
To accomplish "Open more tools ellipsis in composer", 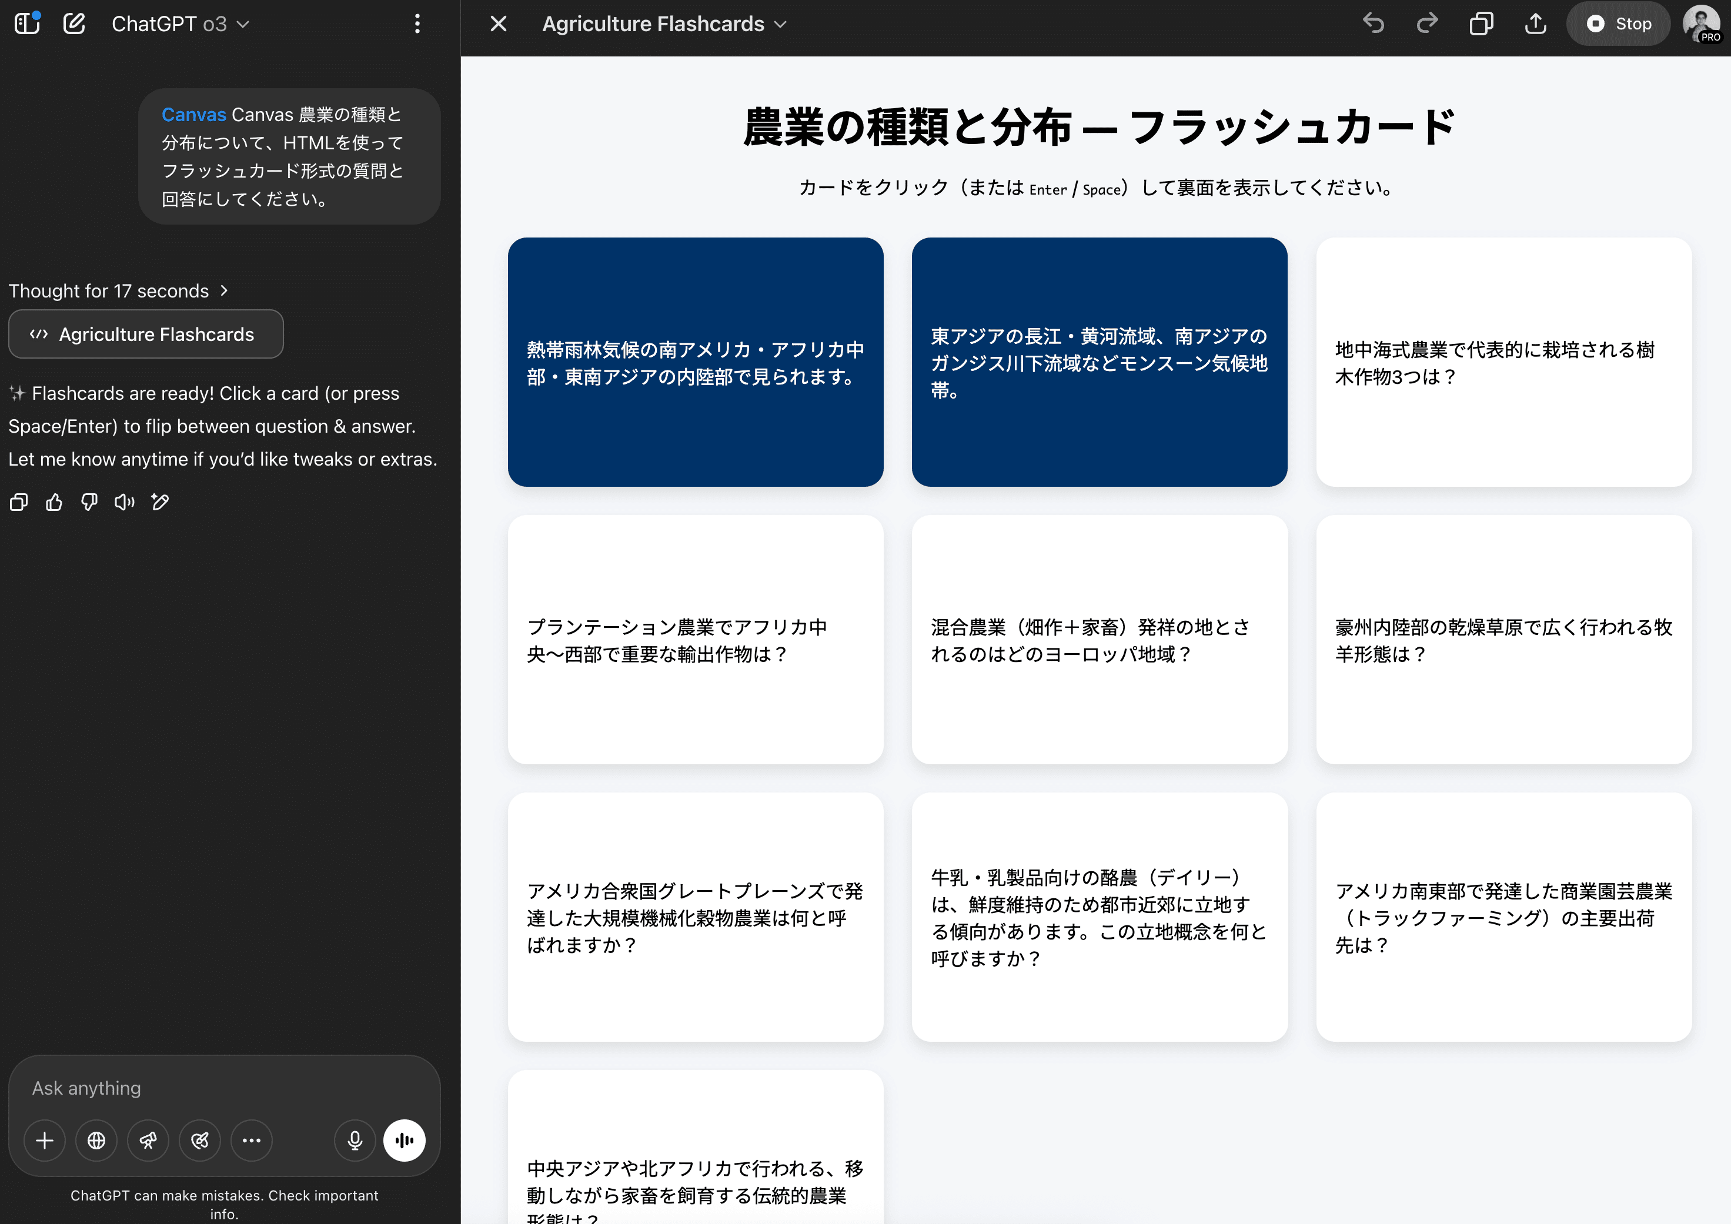I will tap(251, 1141).
